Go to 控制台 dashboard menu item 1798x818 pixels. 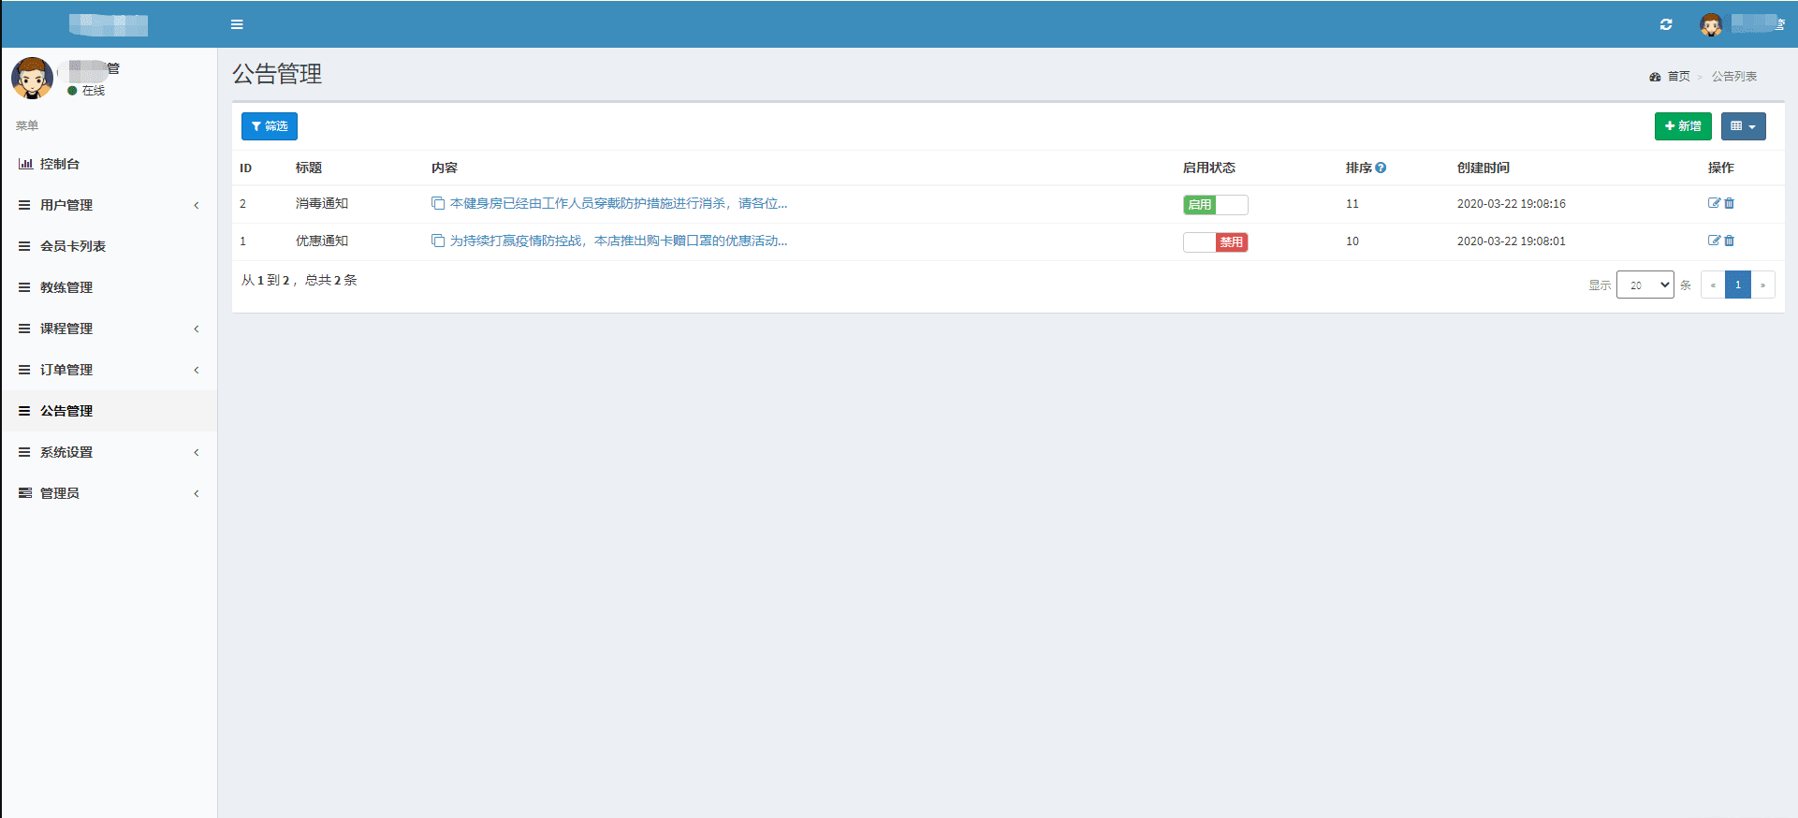(60, 164)
